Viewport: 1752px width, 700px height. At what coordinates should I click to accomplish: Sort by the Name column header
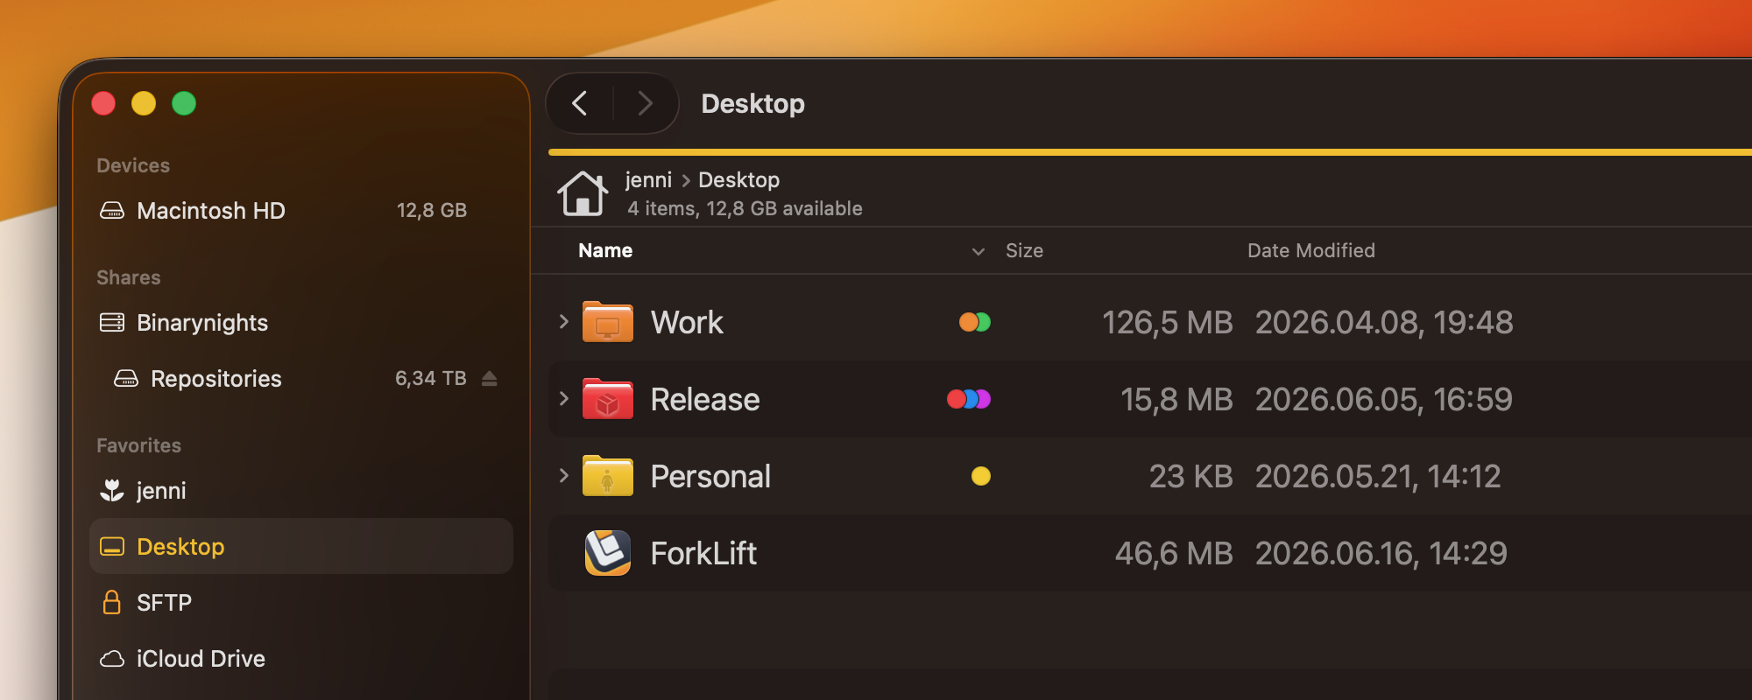point(605,251)
